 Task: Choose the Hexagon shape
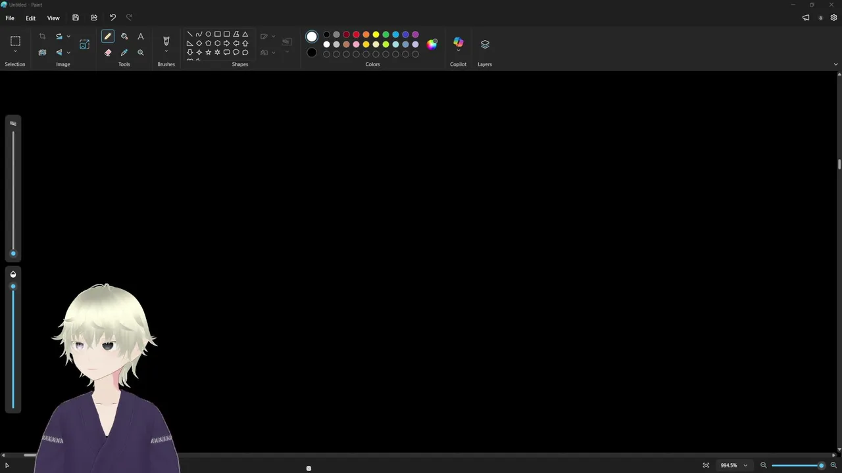point(217,43)
